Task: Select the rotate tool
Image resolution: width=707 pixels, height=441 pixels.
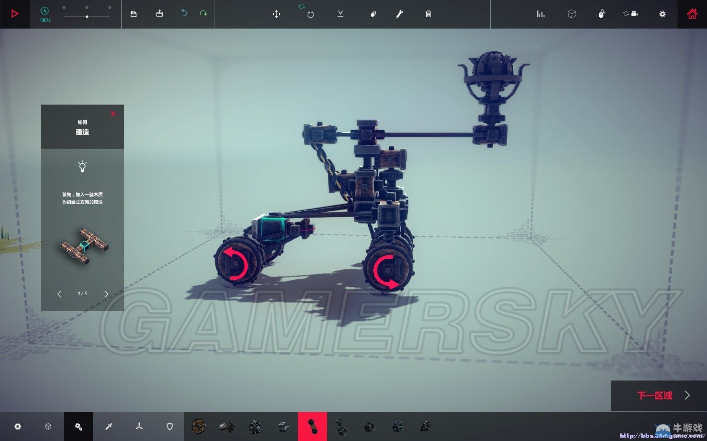Action: coord(310,14)
